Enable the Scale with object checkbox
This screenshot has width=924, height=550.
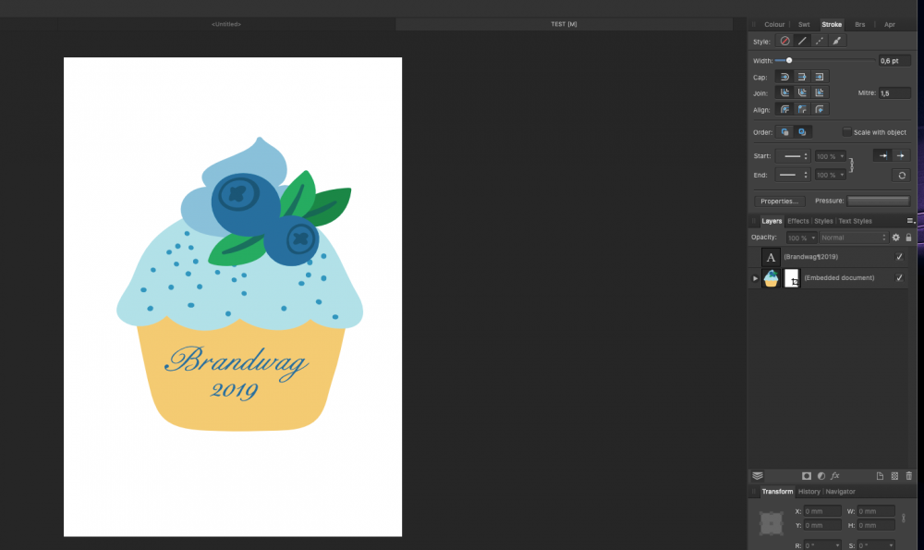tap(846, 131)
